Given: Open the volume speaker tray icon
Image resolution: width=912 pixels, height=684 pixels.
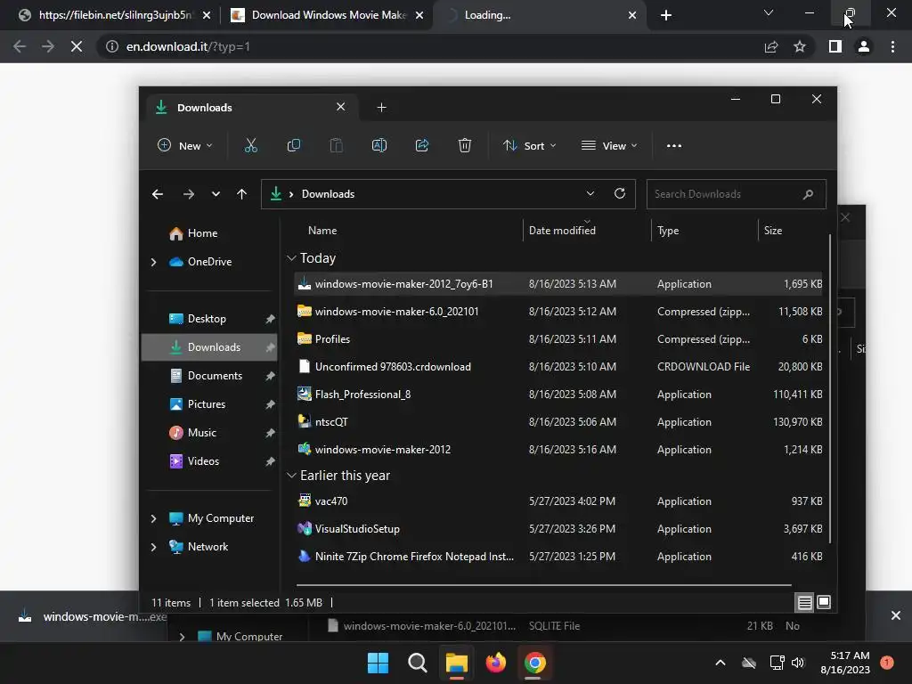Looking at the screenshot, I should [x=798, y=663].
